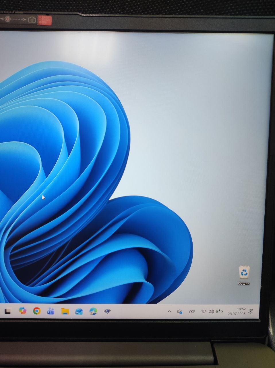Screen dimensions: 275x368
Task: Open the striped app icon after Edge
Action: pyautogui.click(x=107, y=311)
